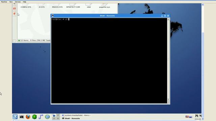This screenshot has height=121, width=216.
Task: Select the IO.SYS file in Konqueror
Action: point(42,6)
